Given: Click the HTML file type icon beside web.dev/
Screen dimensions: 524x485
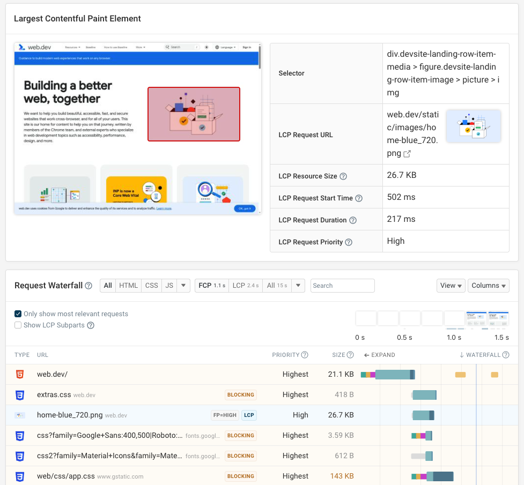Looking at the screenshot, I should coord(20,374).
